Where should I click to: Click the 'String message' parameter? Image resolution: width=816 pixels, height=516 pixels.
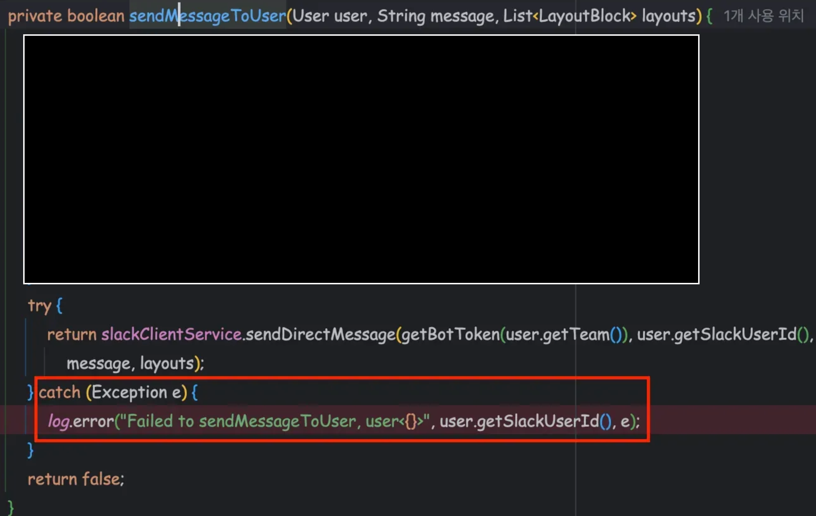(x=436, y=16)
